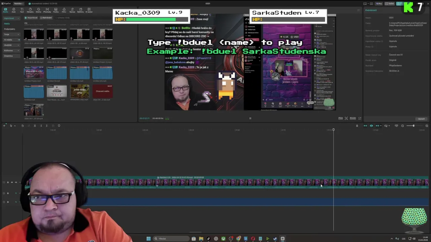Click the Sdílet (share) button

coord(390,4)
